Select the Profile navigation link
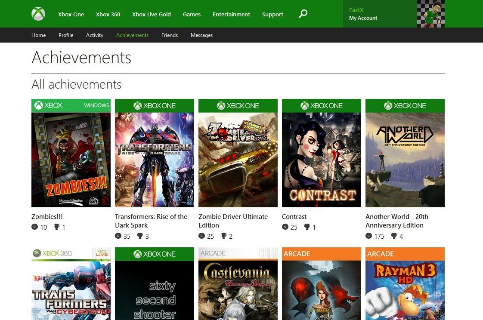 click(x=66, y=35)
